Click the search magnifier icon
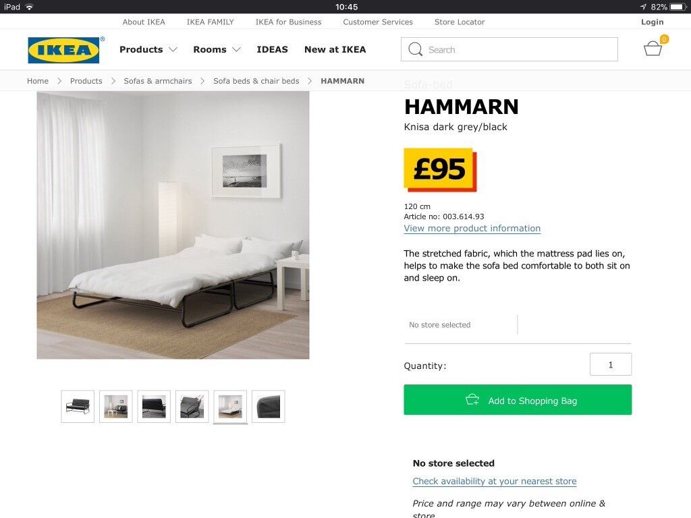 (x=415, y=49)
